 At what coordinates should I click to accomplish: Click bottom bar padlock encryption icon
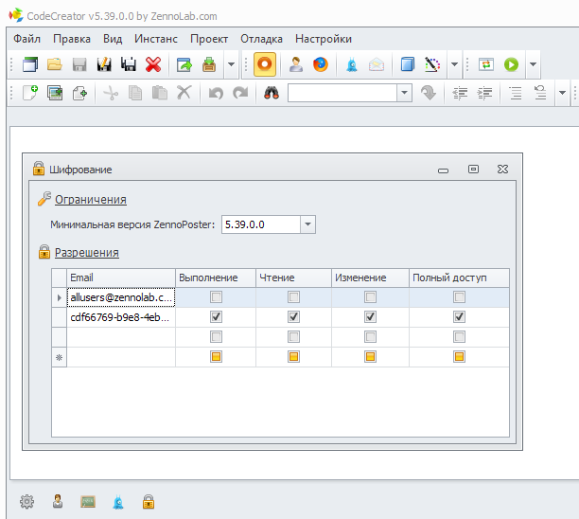tap(149, 502)
